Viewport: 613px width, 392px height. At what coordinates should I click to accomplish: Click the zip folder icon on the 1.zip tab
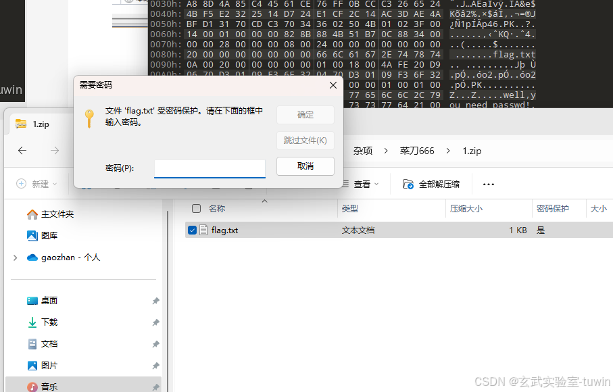click(21, 124)
